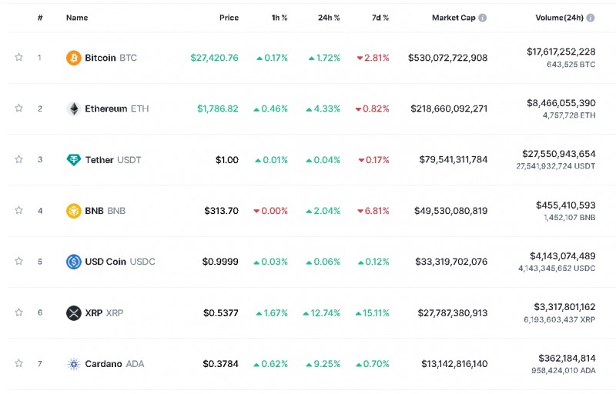The width and height of the screenshot is (616, 394).
Task: Open the Cardano ADA coin page
Action: [114, 364]
